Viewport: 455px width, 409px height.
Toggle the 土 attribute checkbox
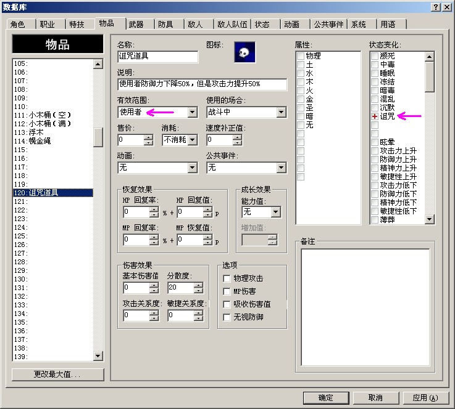click(301, 64)
